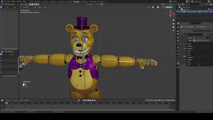Choose the extend-selection mode icon
This screenshot has width=213, height=120.
click(x=32, y=4)
